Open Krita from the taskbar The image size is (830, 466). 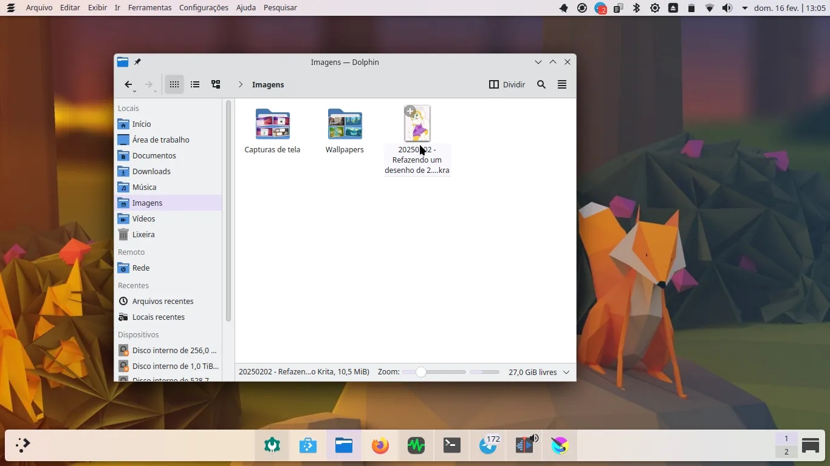[560, 445]
